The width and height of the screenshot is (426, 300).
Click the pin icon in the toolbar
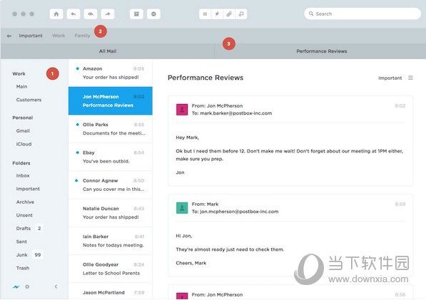tap(217, 14)
